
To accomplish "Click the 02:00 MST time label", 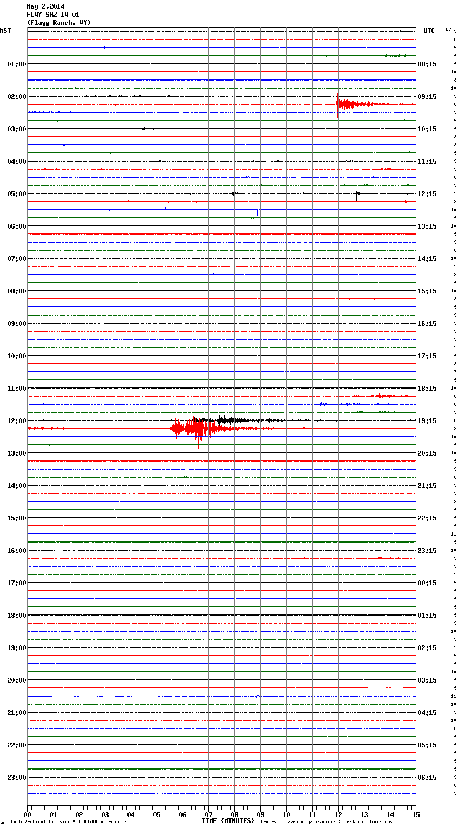I will pos(17,97).
